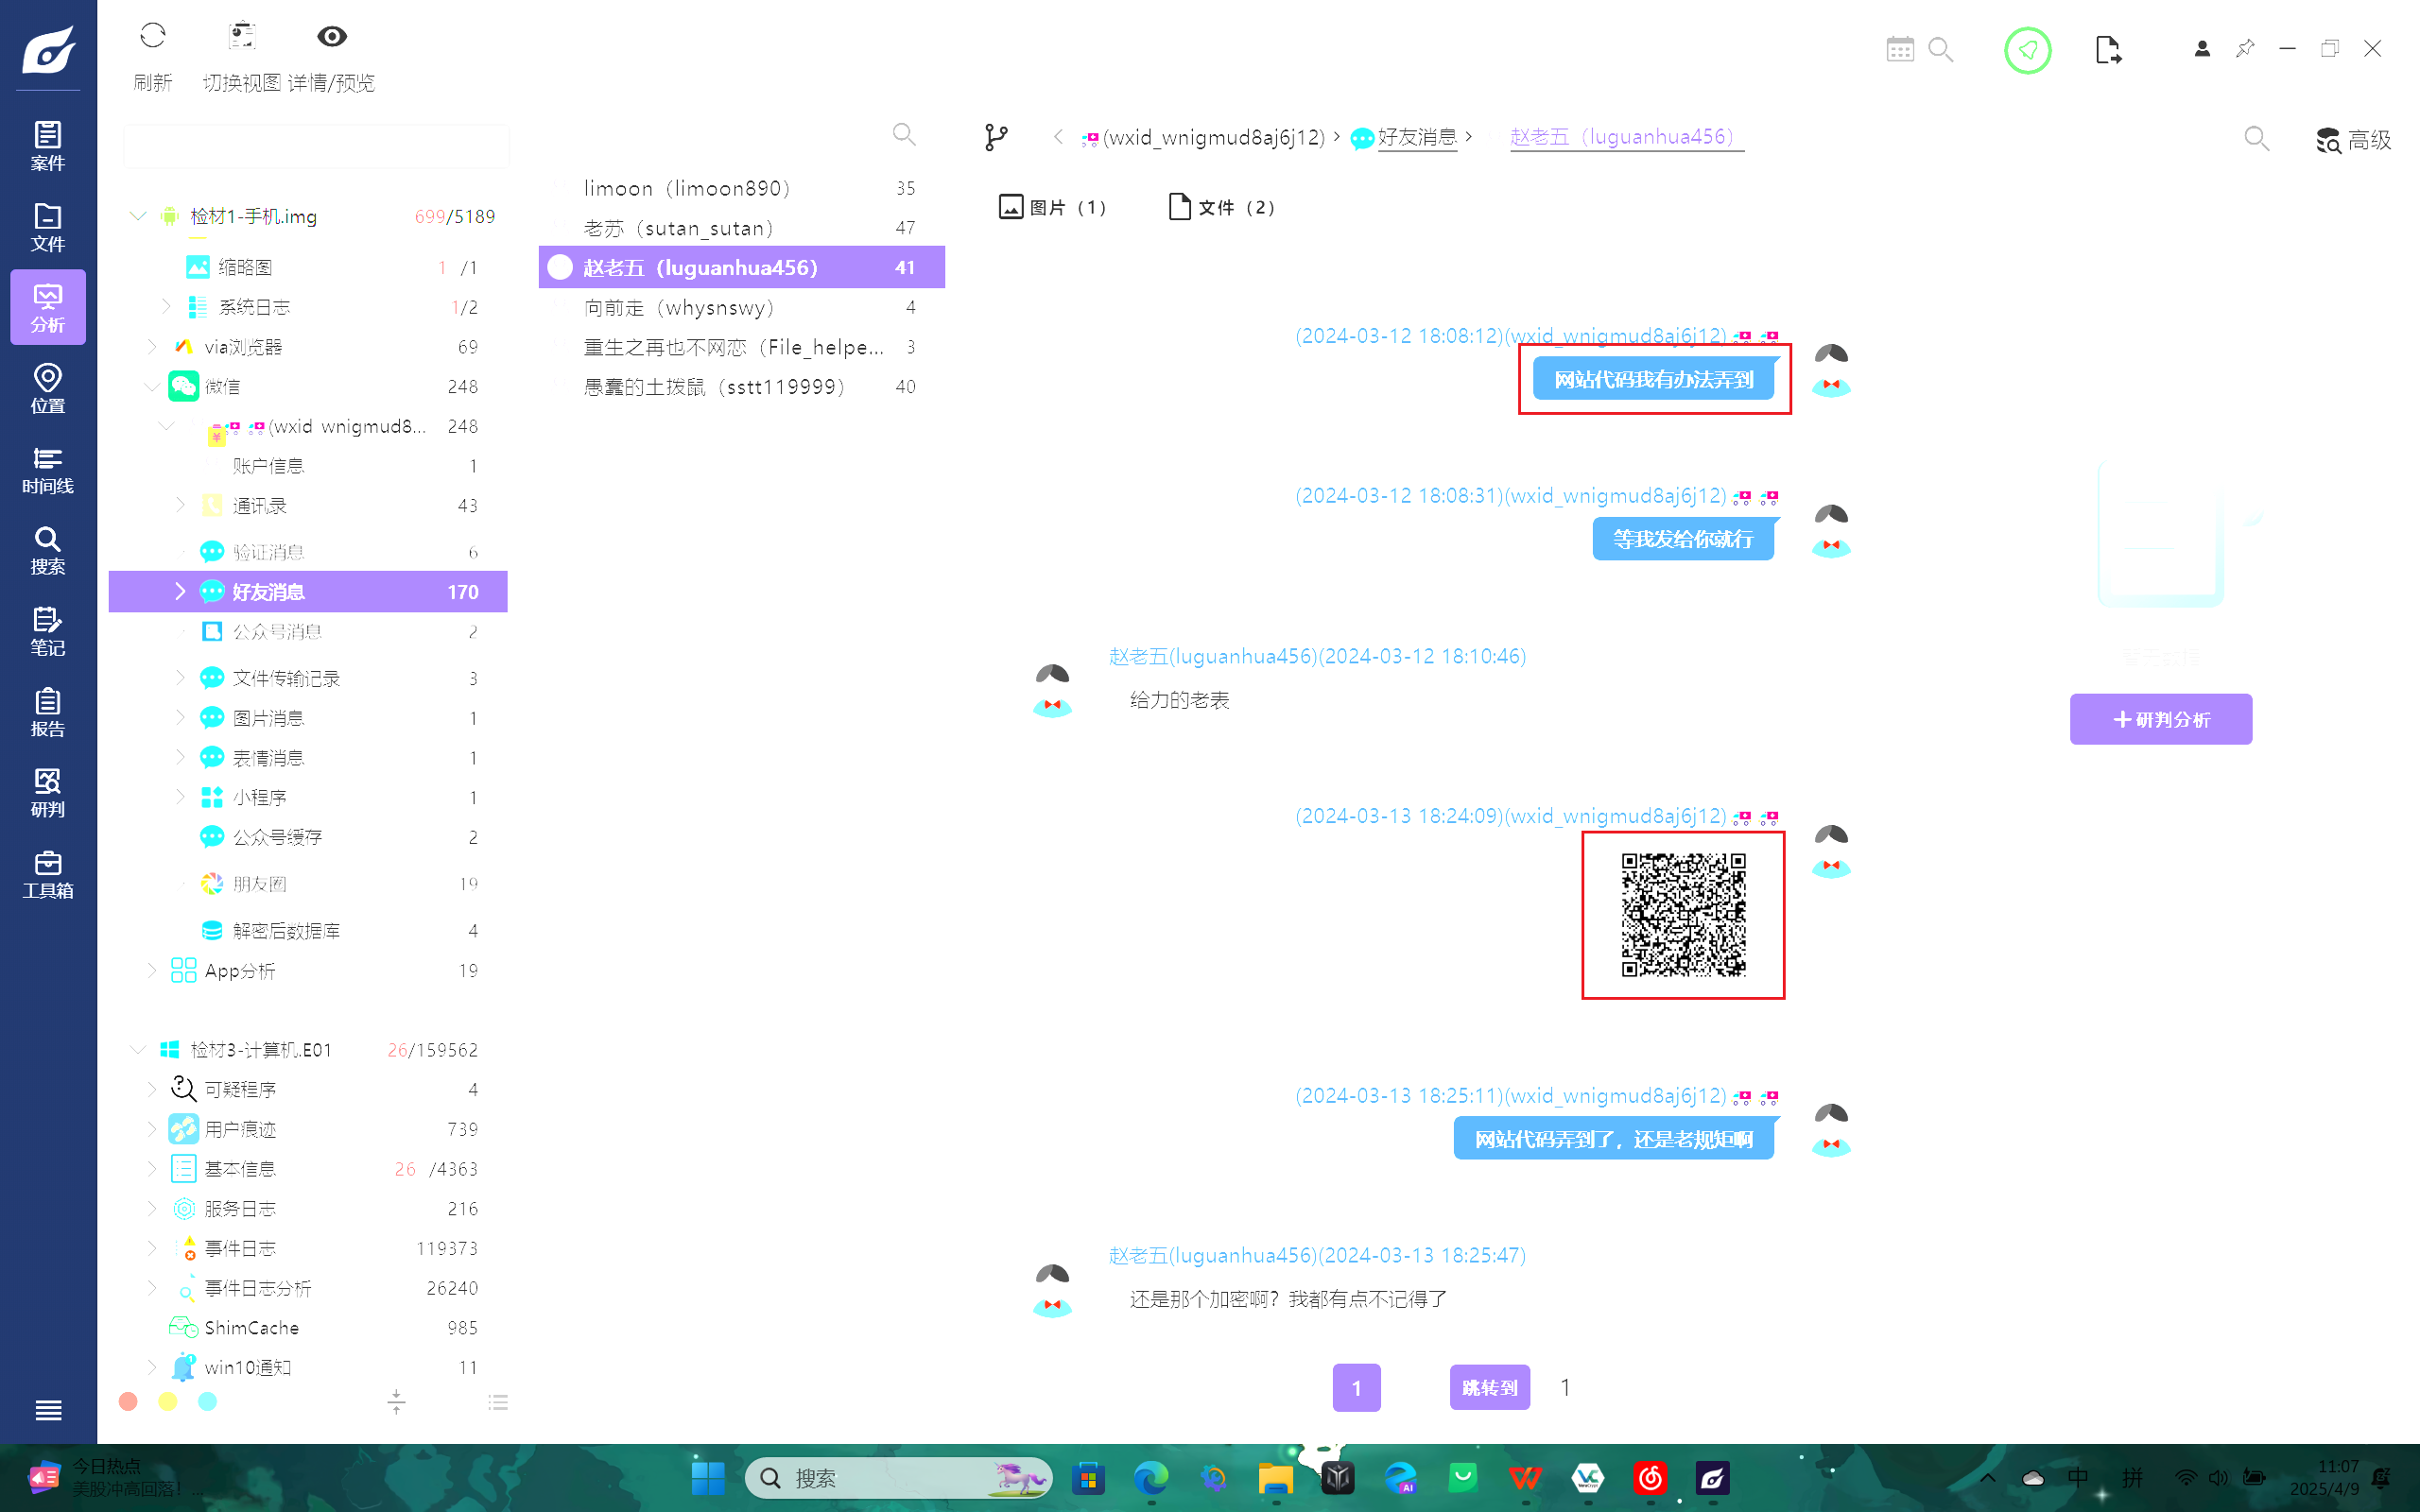
Task: Click the branch icon beside breadcrumb
Action: pyautogui.click(x=996, y=137)
